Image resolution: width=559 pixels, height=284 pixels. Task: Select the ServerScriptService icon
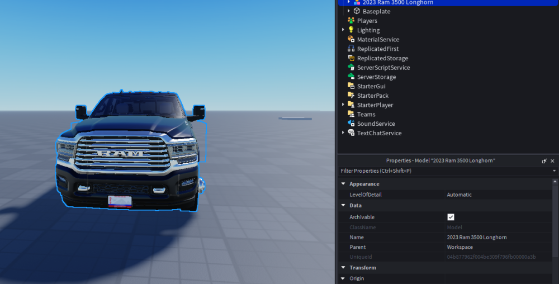351,67
